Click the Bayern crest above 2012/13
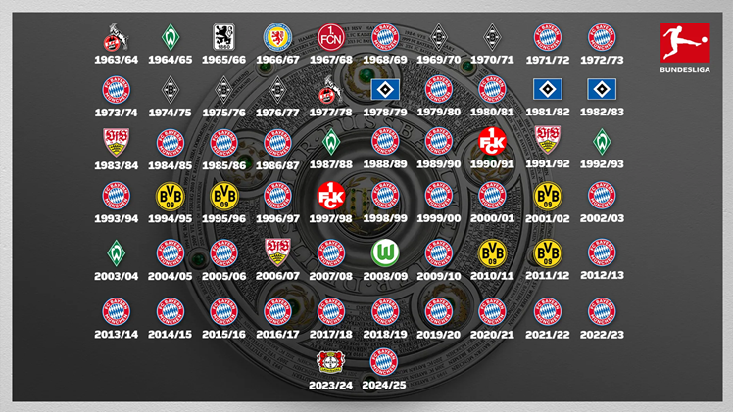This screenshot has width=733, height=412. [x=602, y=252]
